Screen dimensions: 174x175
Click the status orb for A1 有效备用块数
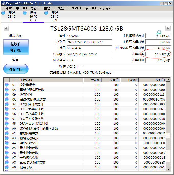[x=7, y=133]
